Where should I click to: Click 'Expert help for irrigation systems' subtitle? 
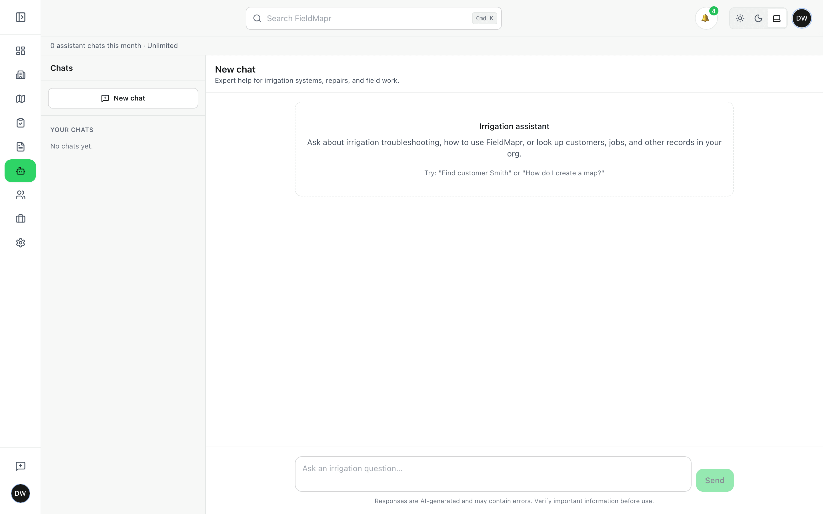click(x=307, y=81)
